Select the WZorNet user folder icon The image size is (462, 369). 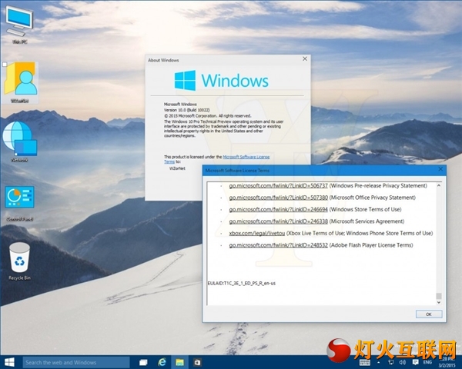21,81
